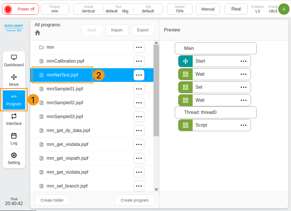Open the Move cross-arrows icon in sidebar

click(14, 77)
